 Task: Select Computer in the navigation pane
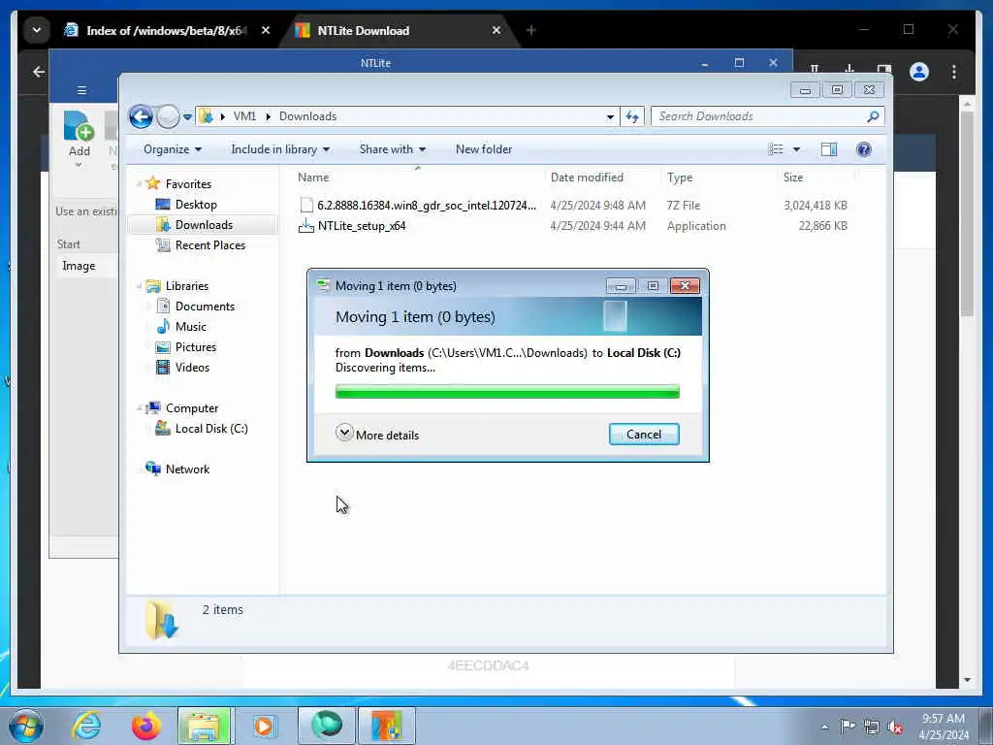pos(192,408)
